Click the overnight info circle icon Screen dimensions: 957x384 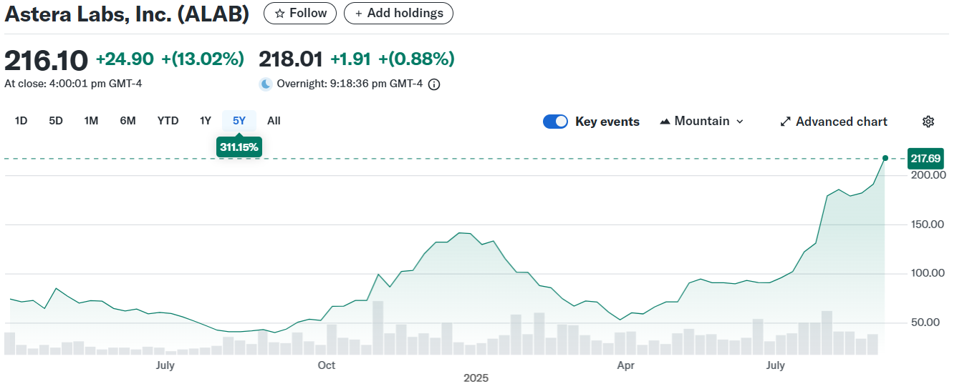[x=434, y=84]
